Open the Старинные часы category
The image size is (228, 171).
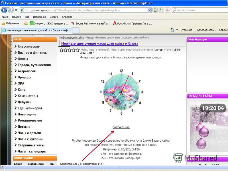pos(31,145)
